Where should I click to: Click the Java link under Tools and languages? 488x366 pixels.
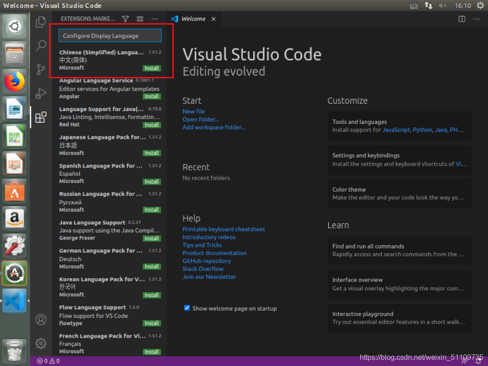tap(441, 130)
